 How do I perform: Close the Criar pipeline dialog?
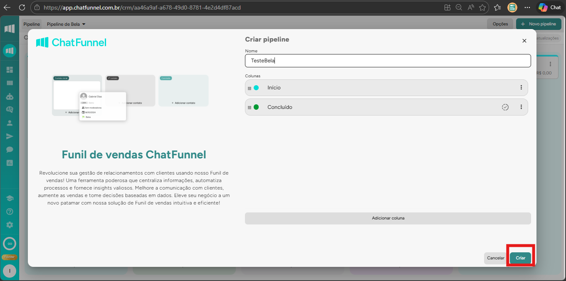tap(524, 41)
